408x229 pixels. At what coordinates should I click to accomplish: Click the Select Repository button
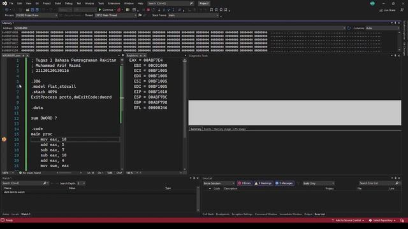[x=382, y=221]
